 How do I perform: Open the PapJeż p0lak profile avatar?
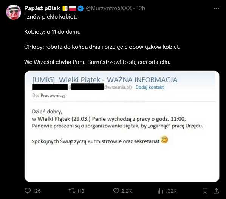pyautogui.click(x=14, y=12)
